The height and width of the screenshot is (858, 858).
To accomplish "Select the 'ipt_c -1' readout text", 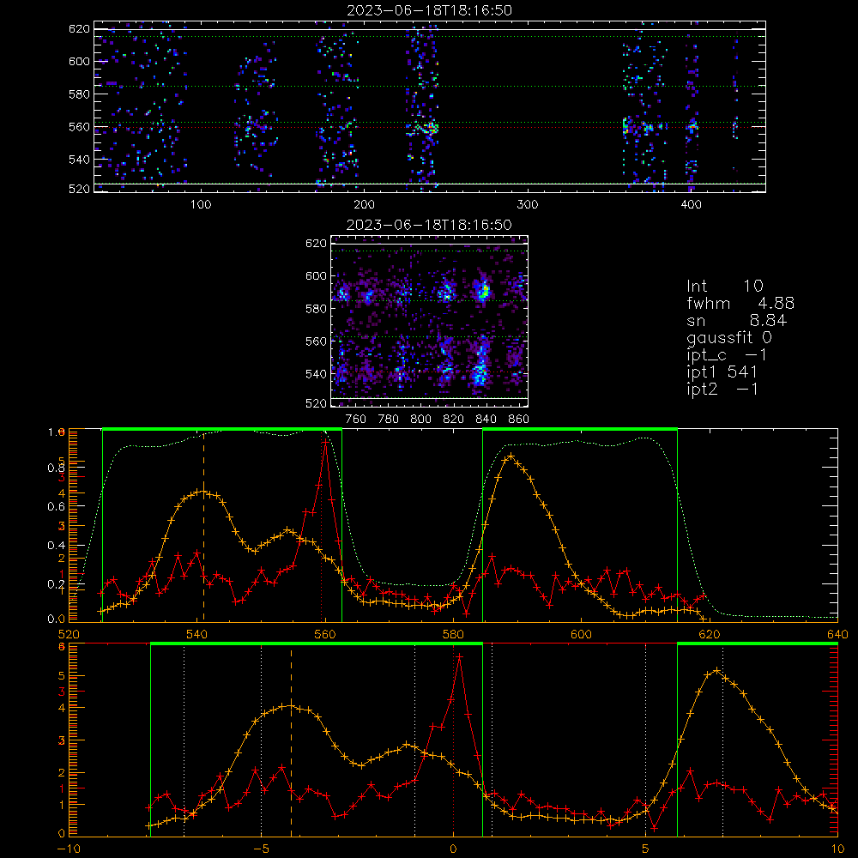I will point(727,355).
